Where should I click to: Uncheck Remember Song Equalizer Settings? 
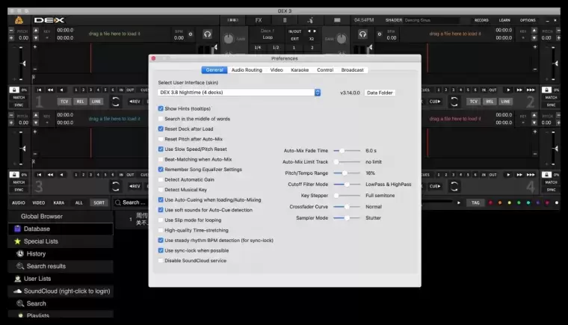tap(161, 169)
